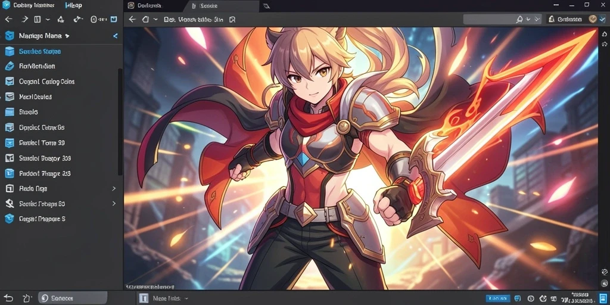
Task: Click the blue cube icon beside Manage Mane
Action: pos(10,36)
